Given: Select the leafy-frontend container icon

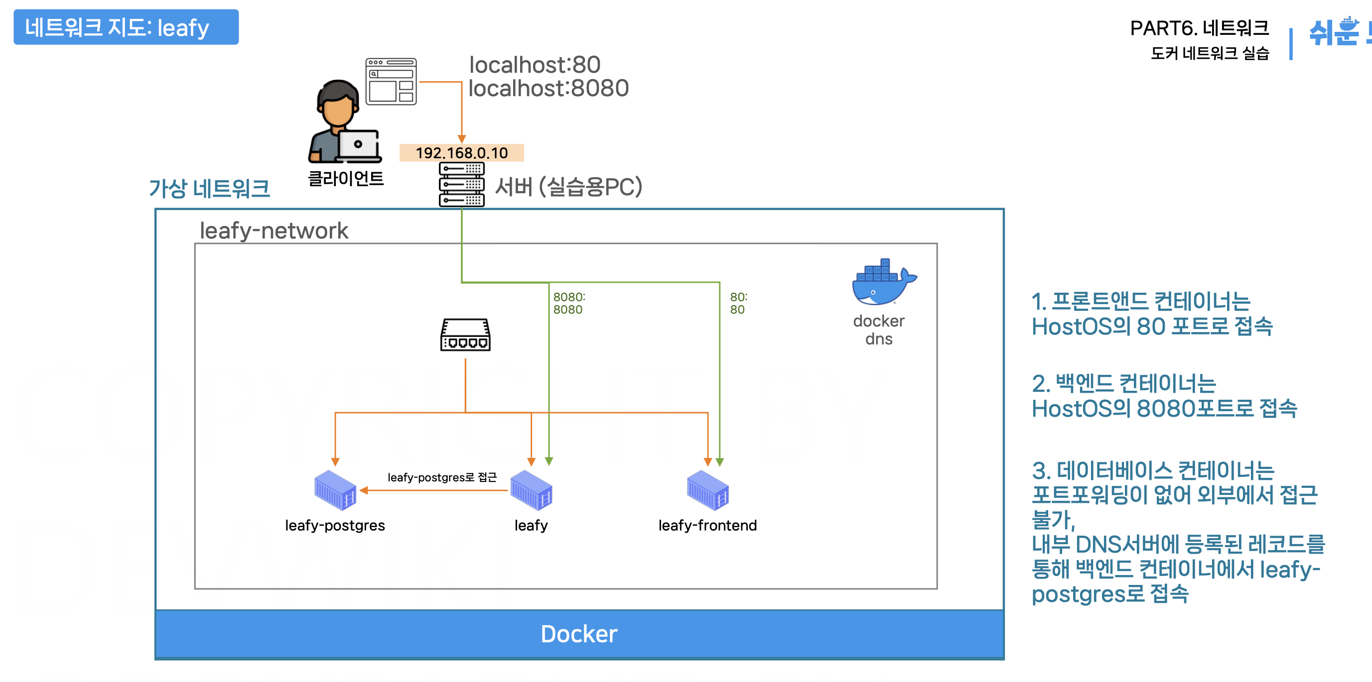Looking at the screenshot, I should [707, 490].
